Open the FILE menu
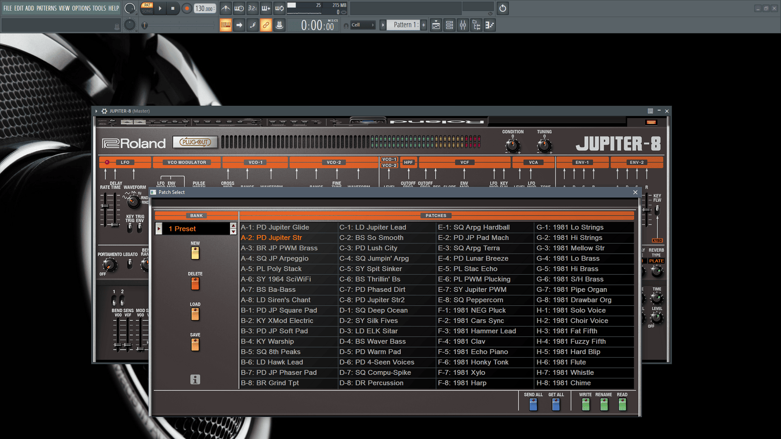The width and height of the screenshot is (781, 439). pos(8,8)
